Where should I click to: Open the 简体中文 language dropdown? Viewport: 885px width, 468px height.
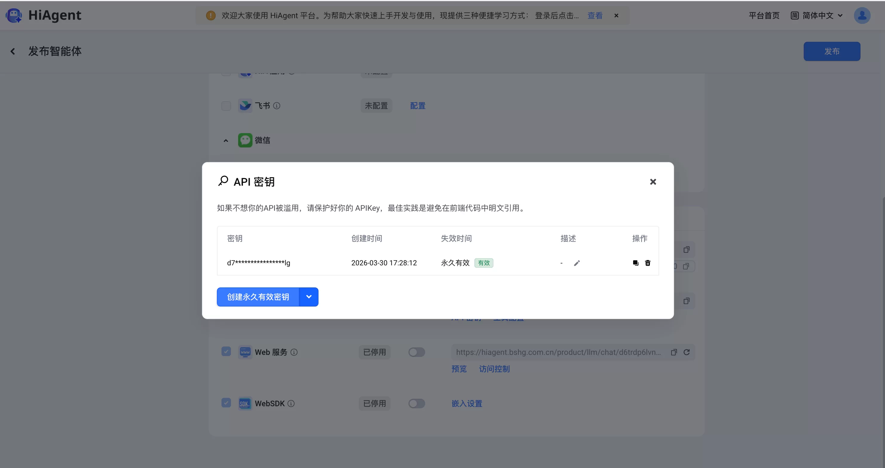pyautogui.click(x=817, y=16)
